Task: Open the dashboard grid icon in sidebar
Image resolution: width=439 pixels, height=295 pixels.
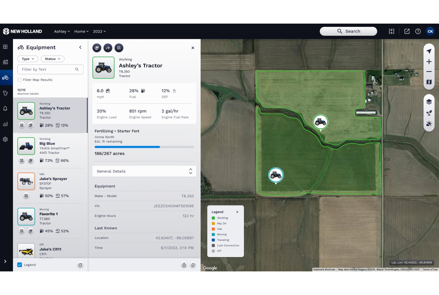Action: pos(5,47)
